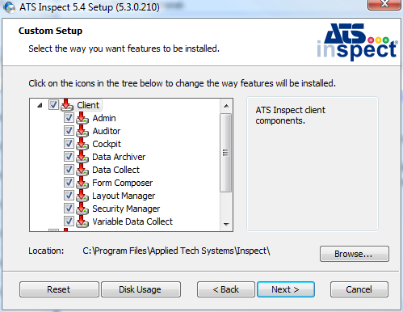The width and height of the screenshot is (403, 312).
Task: Click the feature list scroll-down arrow
Action: 226,225
